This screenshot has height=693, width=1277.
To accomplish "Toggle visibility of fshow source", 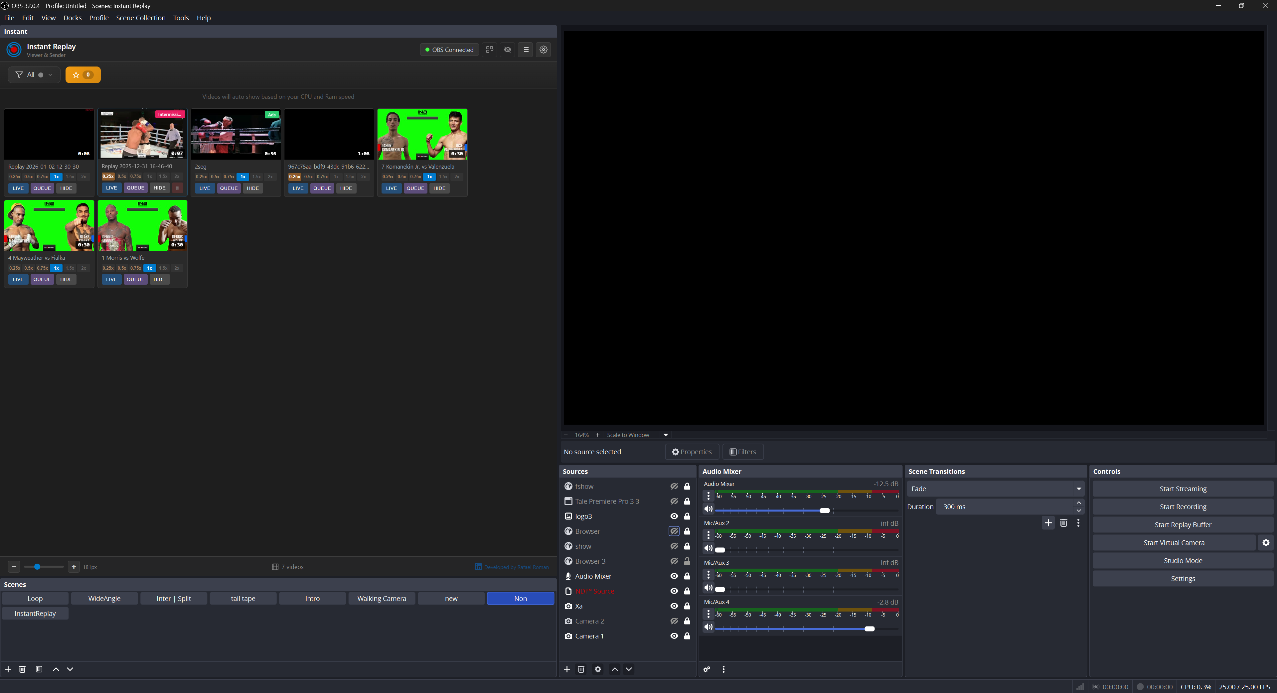I will point(674,486).
